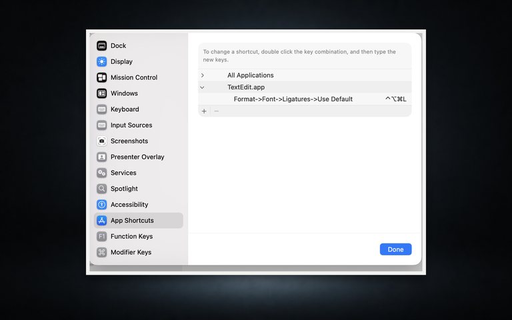Image resolution: width=512 pixels, height=320 pixels.
Task: Select Display in the sidebar
Action: point(121,62)
